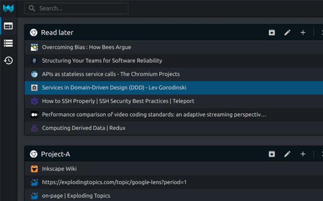Screen dimensions: 323x201
Task: Add a tab to Read later
Action: (303, 32)
